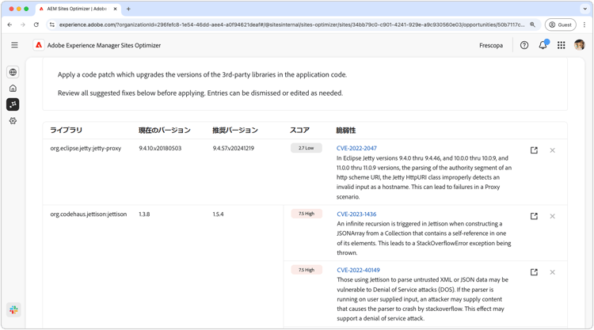Dismiss the CVE-2022-40149 entry
594x330 pixels.
tap(552, 272)
